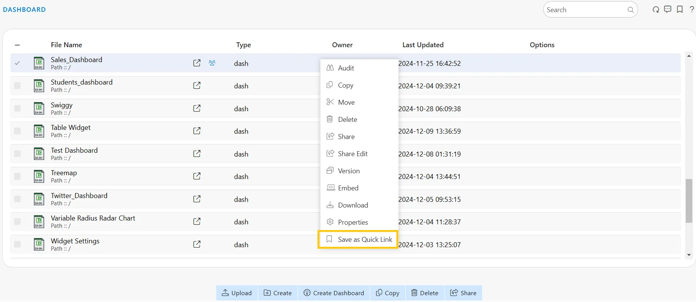Click the headset support icon
This screenshot has height=302, width=696.
pos(656,10)
